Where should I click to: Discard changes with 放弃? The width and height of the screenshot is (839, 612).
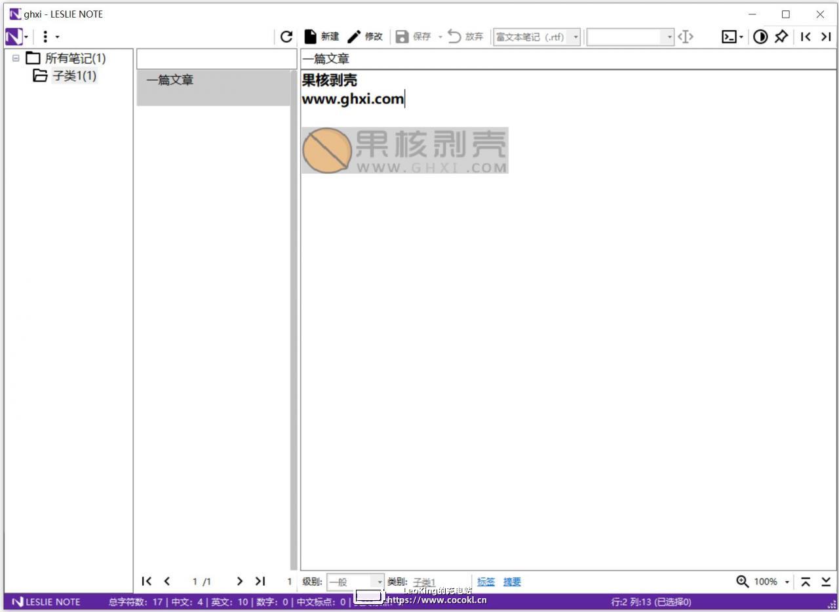point(465,37)
